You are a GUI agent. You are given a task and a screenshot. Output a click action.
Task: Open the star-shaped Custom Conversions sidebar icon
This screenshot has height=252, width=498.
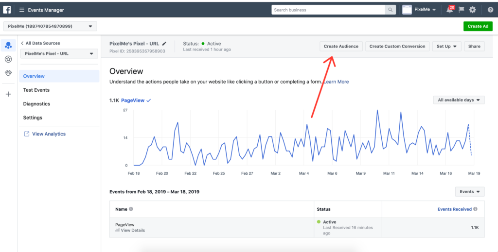click(x=8, y=59)
